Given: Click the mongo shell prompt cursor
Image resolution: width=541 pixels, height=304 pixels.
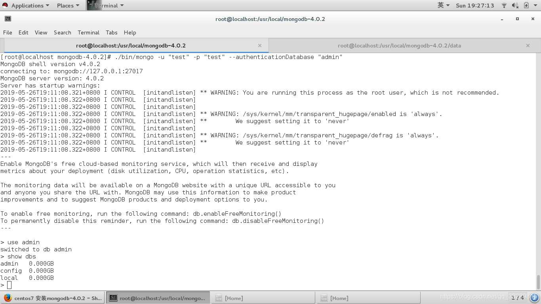Looking at the screenshot, I should [x=10, y=285].
